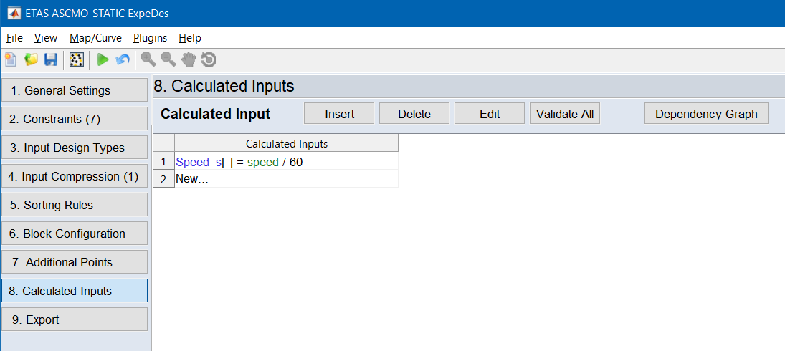785x351 pixels.
Task: Click the Insert button
Action: pos(339,114)
